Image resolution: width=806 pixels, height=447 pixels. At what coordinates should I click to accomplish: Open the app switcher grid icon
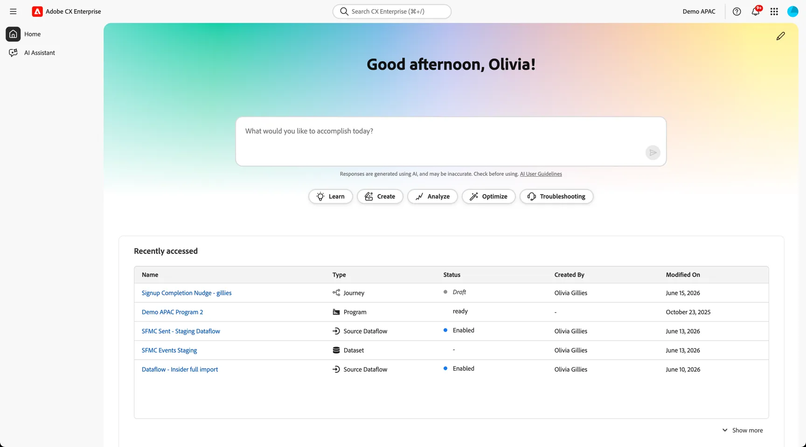[774, 11]
